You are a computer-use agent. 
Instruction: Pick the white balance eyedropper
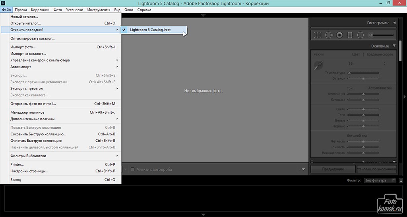pos(318,66)
